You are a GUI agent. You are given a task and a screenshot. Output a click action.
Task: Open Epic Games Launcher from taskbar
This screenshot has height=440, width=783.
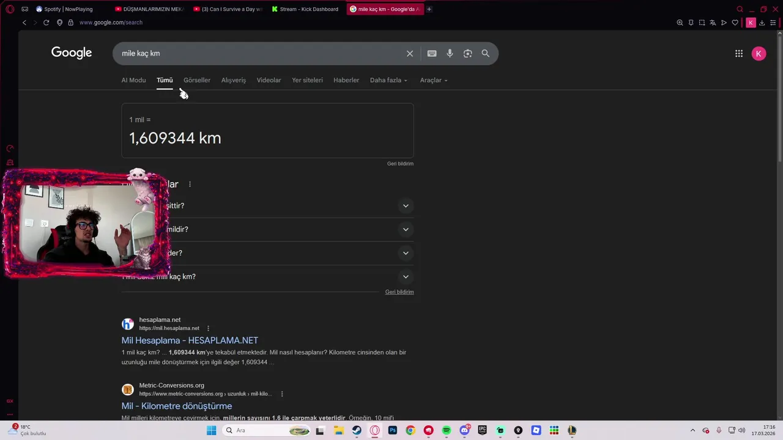[x=482, y=430]
